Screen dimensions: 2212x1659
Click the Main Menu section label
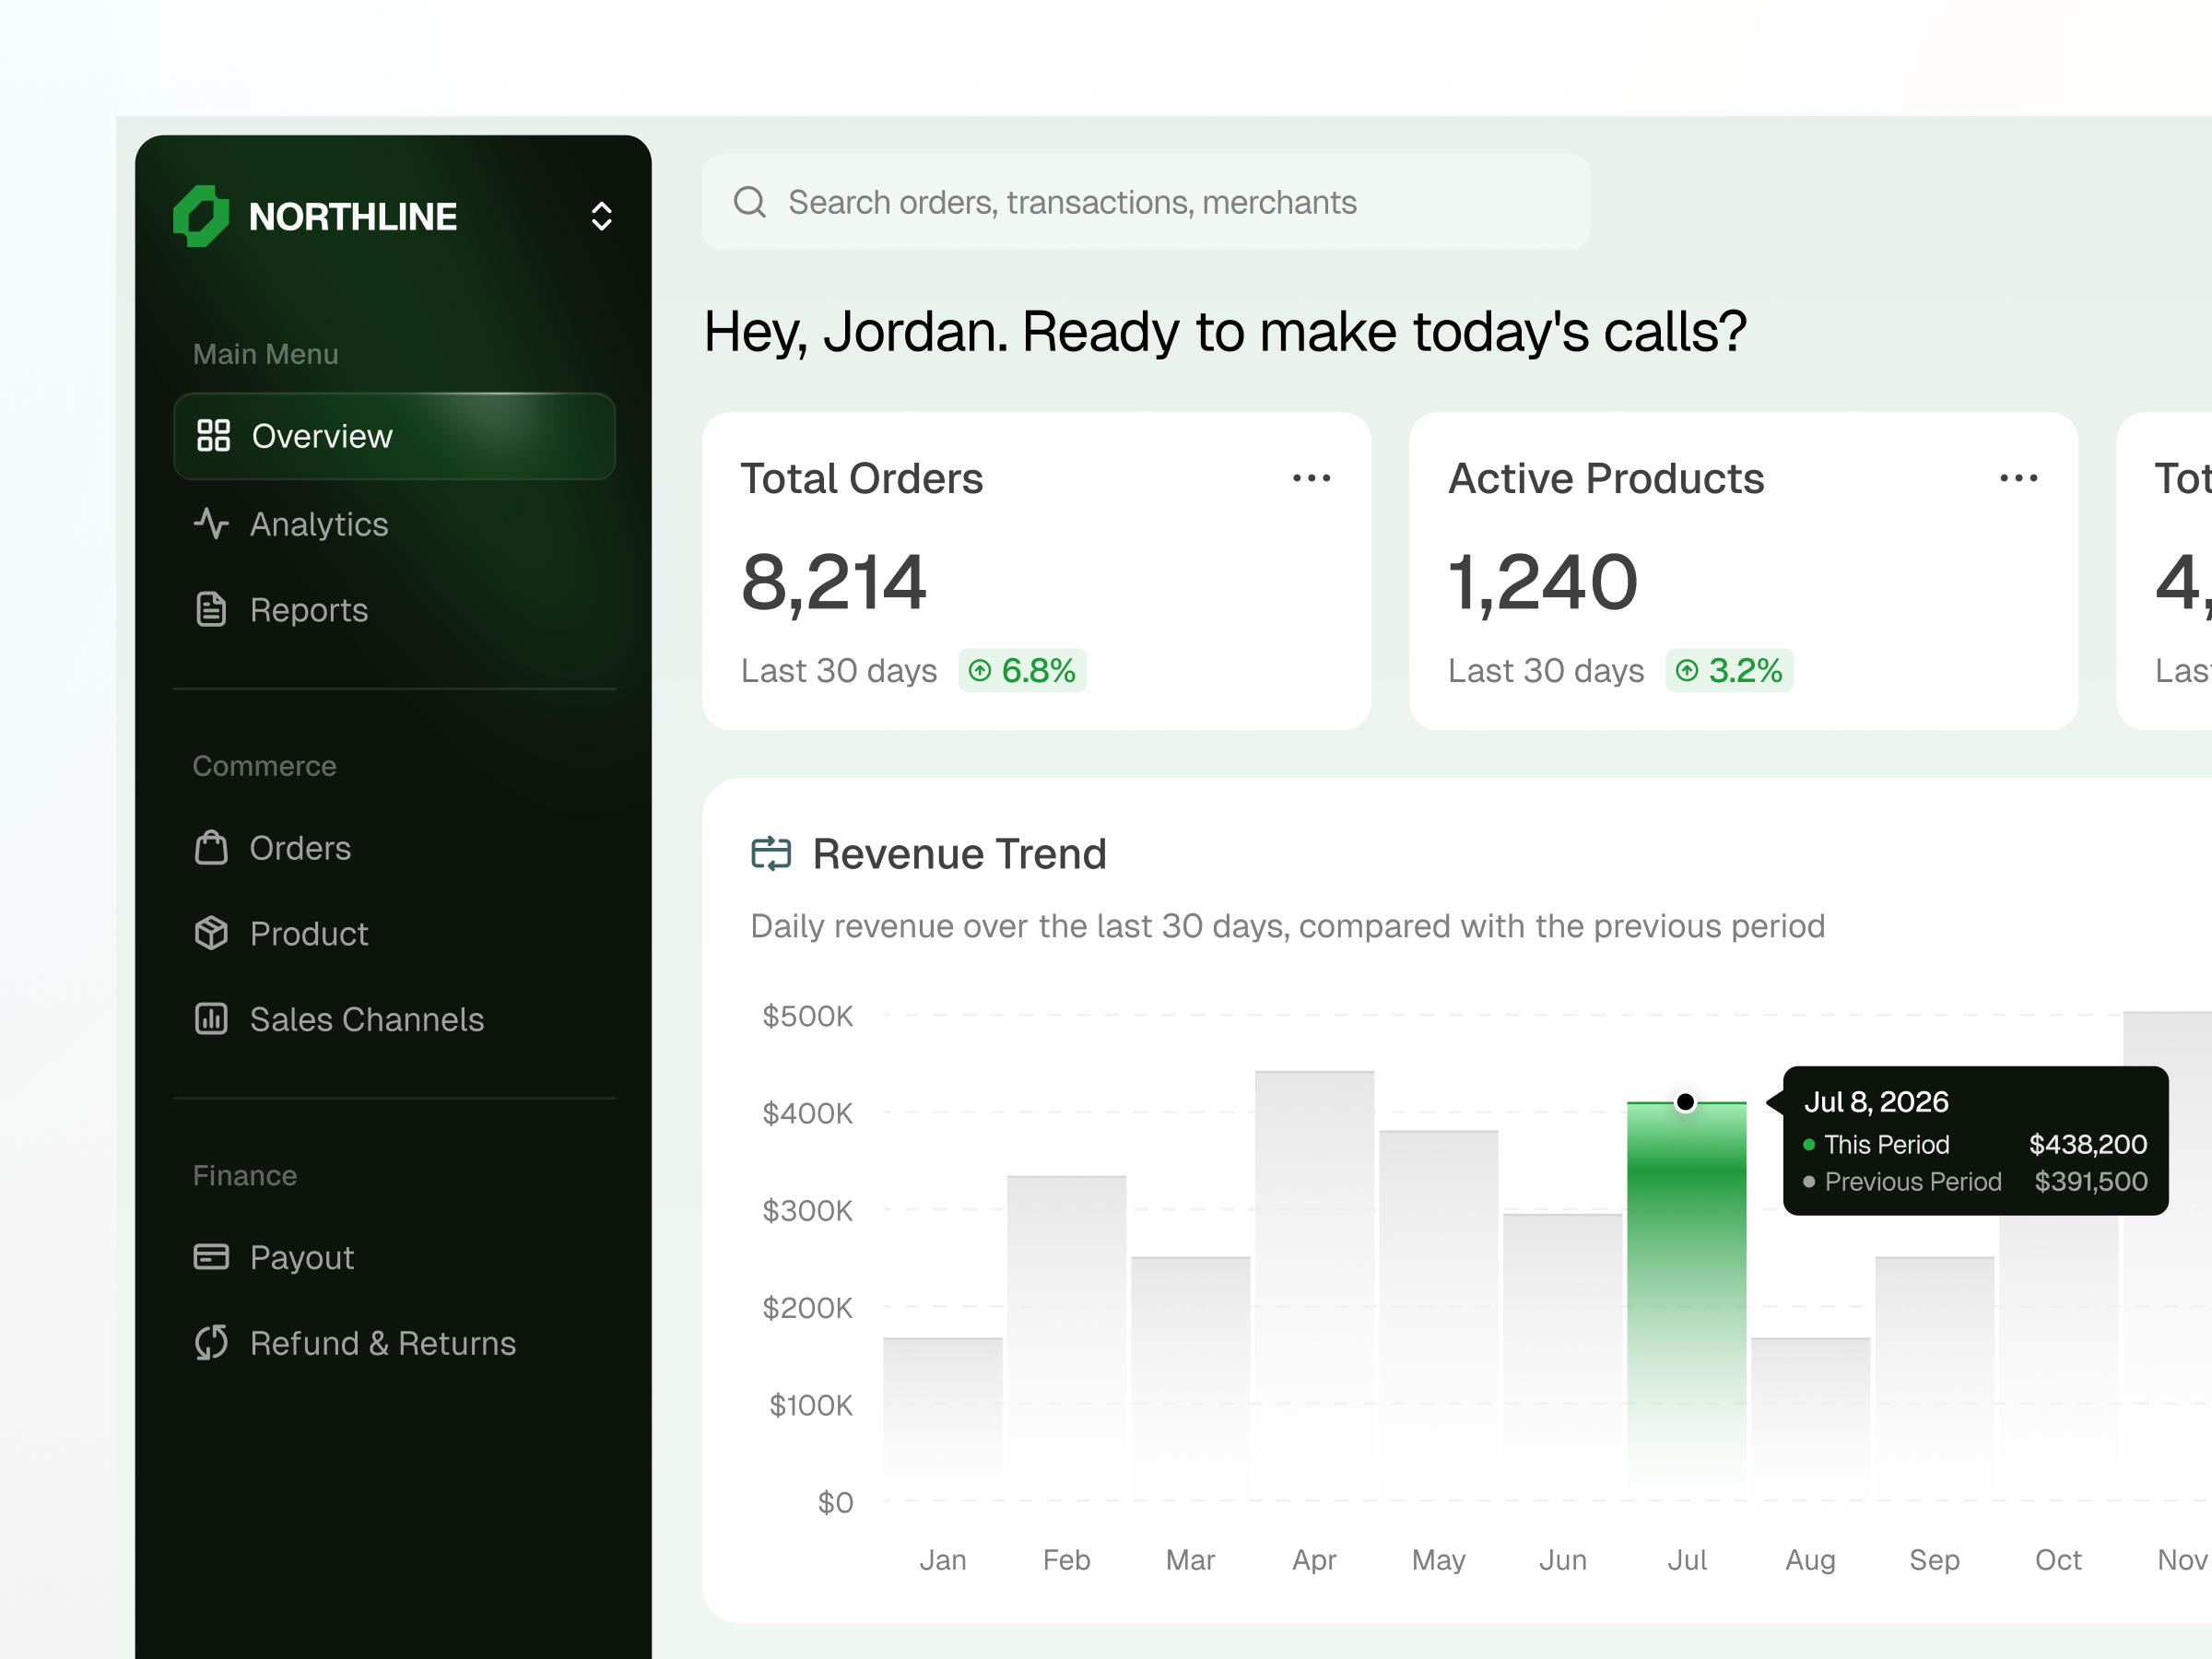click(x=265, y=354)
